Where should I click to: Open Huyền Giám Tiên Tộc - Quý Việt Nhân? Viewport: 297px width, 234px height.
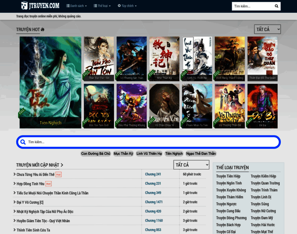43,221
